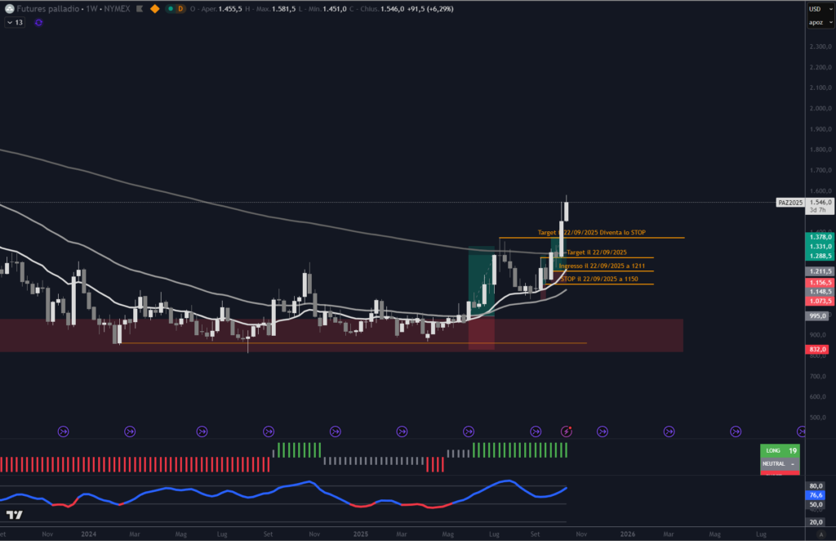Click the orange diamond icon in header
Viewport: 836px width, 541px height.
coord(154,8)
